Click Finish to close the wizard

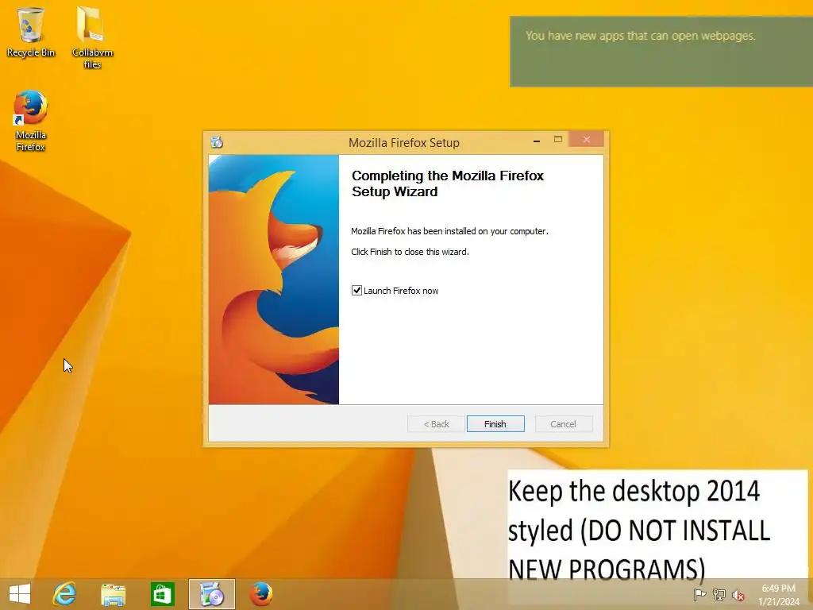[x=495, y=424]
